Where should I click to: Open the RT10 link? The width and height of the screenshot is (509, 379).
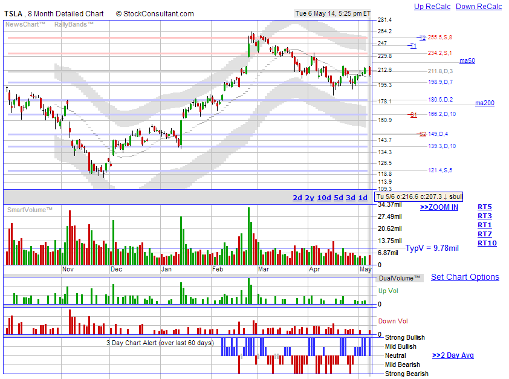pos(487,243)
